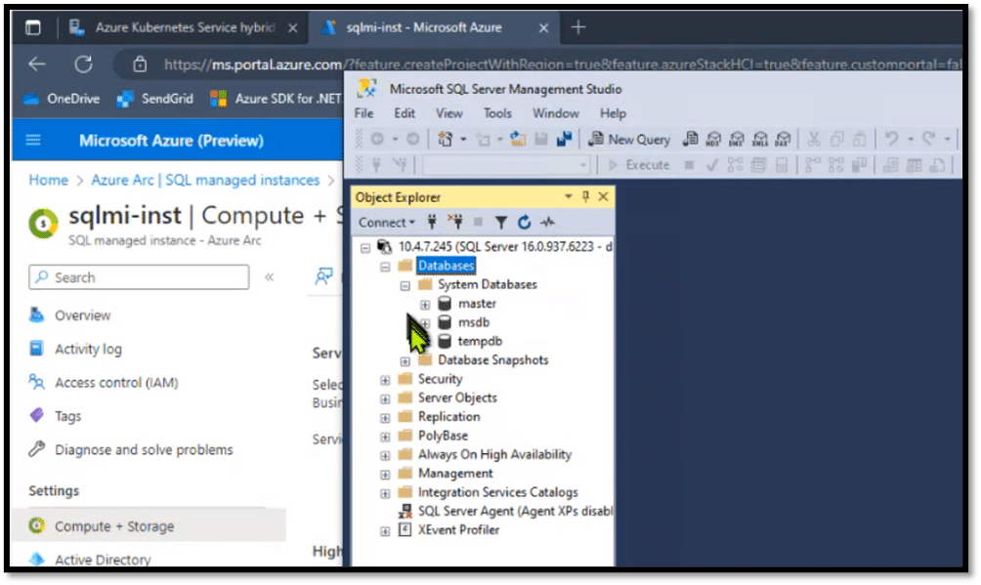
Task: Click the Undo icon in SSMS toolbar
Action: pos(892,139)
